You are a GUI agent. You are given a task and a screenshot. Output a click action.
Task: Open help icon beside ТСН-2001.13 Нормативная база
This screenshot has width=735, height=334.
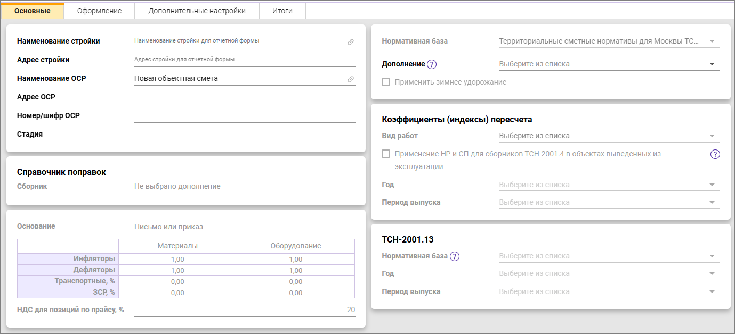point(454,256)
